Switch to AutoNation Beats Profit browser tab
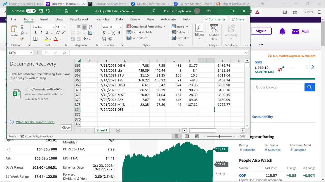The width and height of the screenshot is (325, 182). point(107,4)
